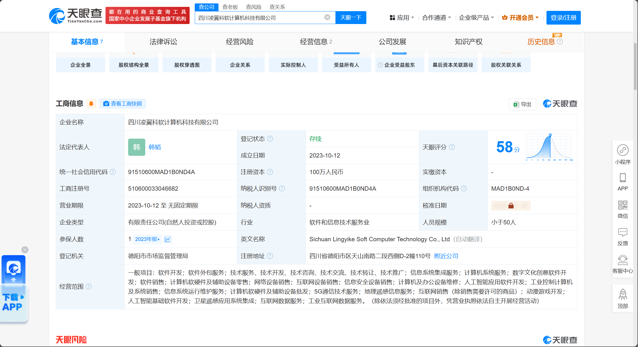638x347 pixels.
Task: Click help icon next to 登记状态
Action: point(270,139)
